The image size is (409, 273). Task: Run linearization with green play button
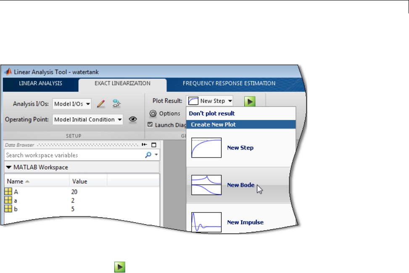coord(250,101)
